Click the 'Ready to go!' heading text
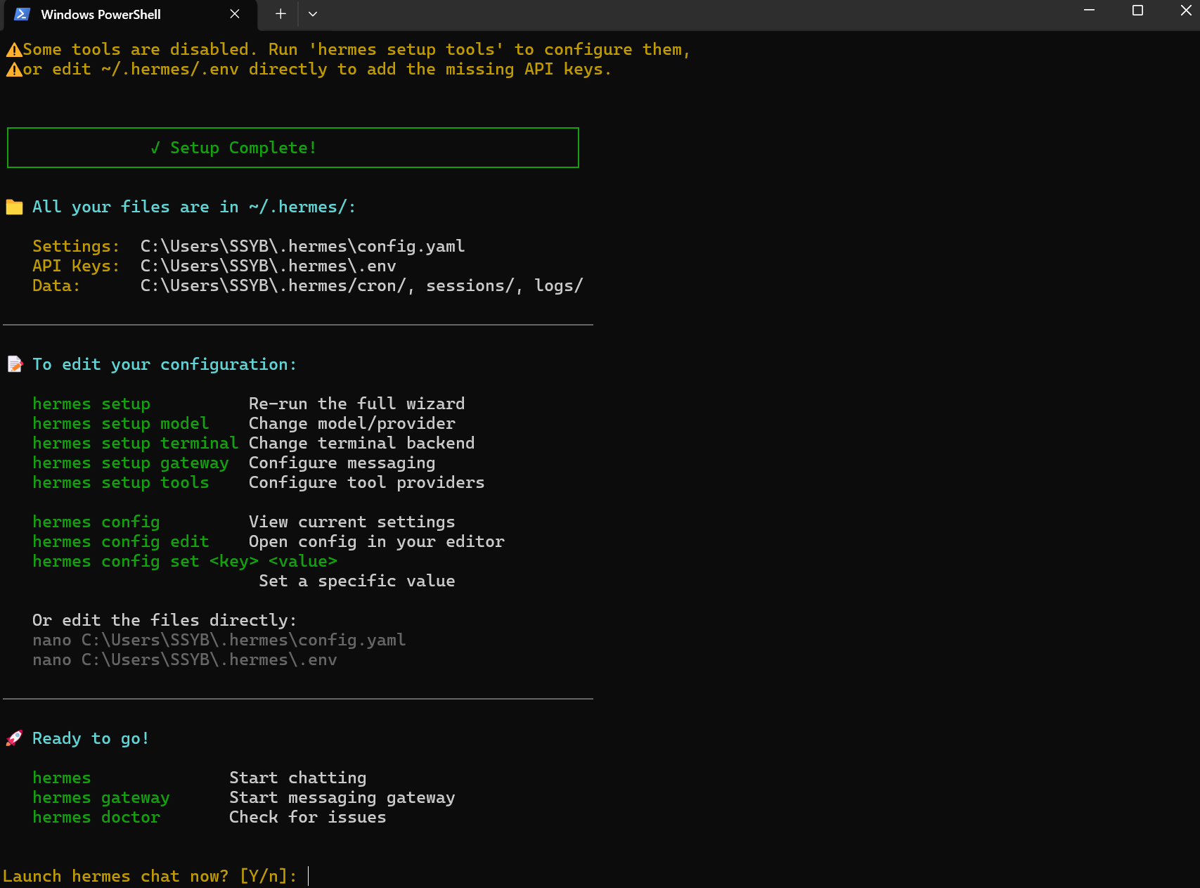 tap(91, 739)
